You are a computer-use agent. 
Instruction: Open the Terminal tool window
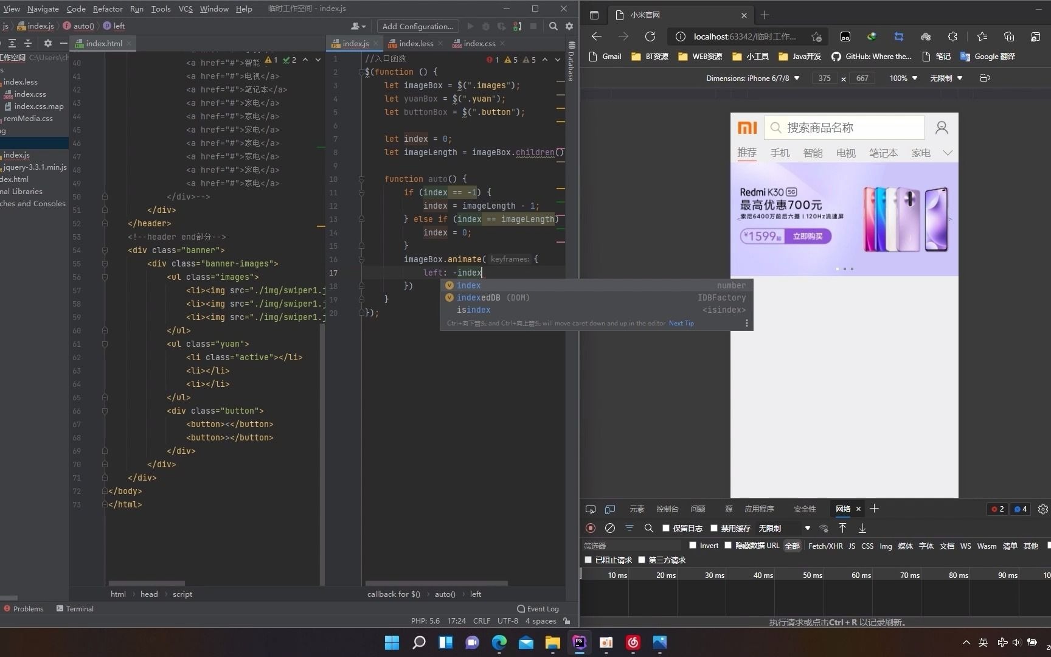[75, 608]
